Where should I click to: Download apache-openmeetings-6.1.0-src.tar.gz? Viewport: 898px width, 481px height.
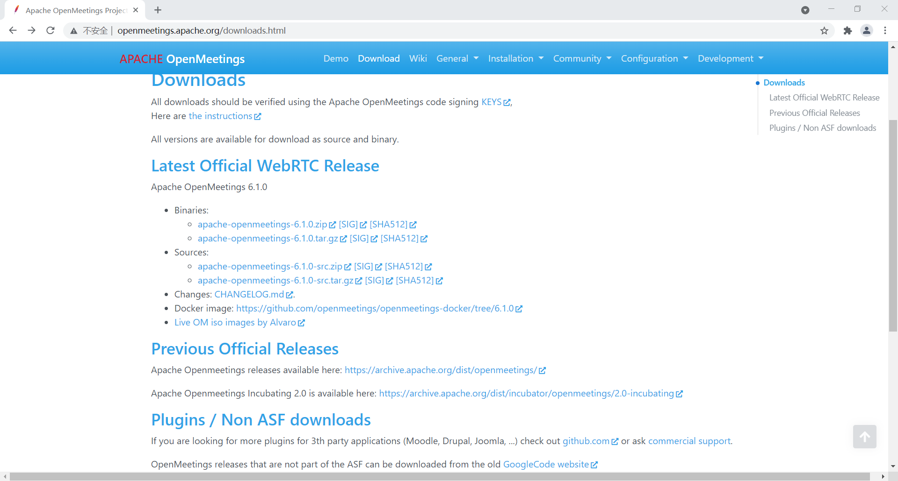(275, 280)
